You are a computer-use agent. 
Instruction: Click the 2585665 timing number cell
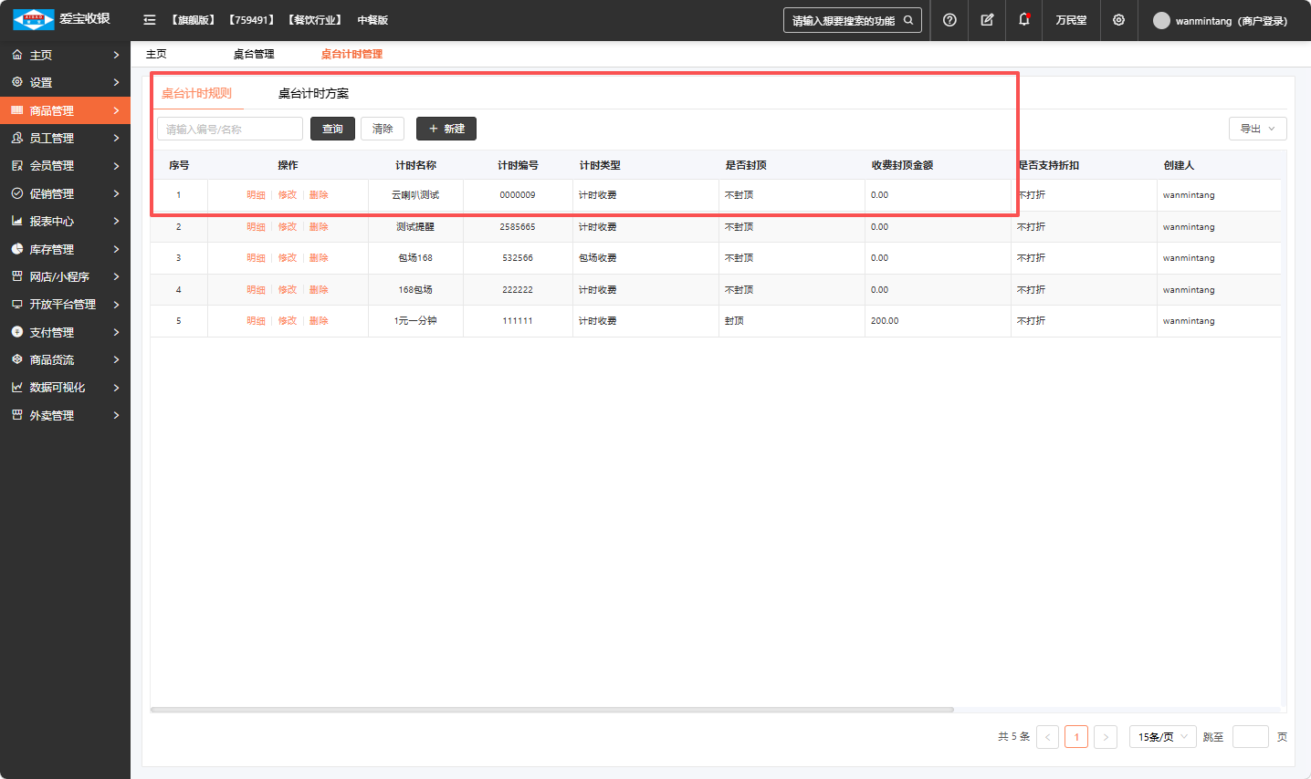click(x=518, y=227)
